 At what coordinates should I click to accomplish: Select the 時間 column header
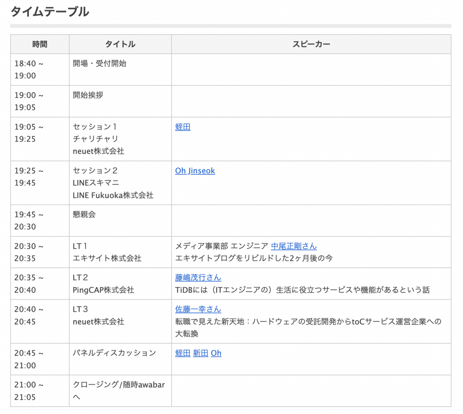point(40,44)
